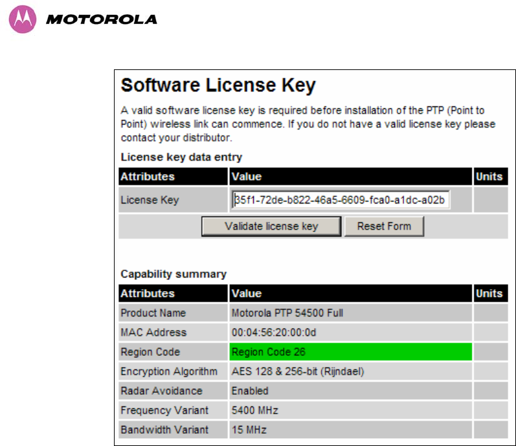The image size is (516, 446).
Task: Click Units header in capability summary table
Action: click(x=489, y=294)
